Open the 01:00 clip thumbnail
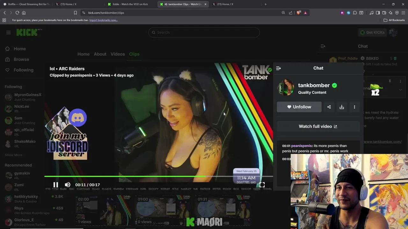Viewport: 408px width, 229px height. (x=163, y=211)
